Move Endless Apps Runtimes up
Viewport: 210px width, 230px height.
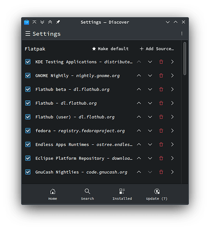pos(139,144)
